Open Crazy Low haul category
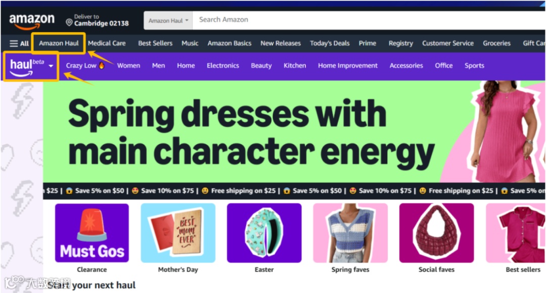The image size is (546, 293). point(85,66)
